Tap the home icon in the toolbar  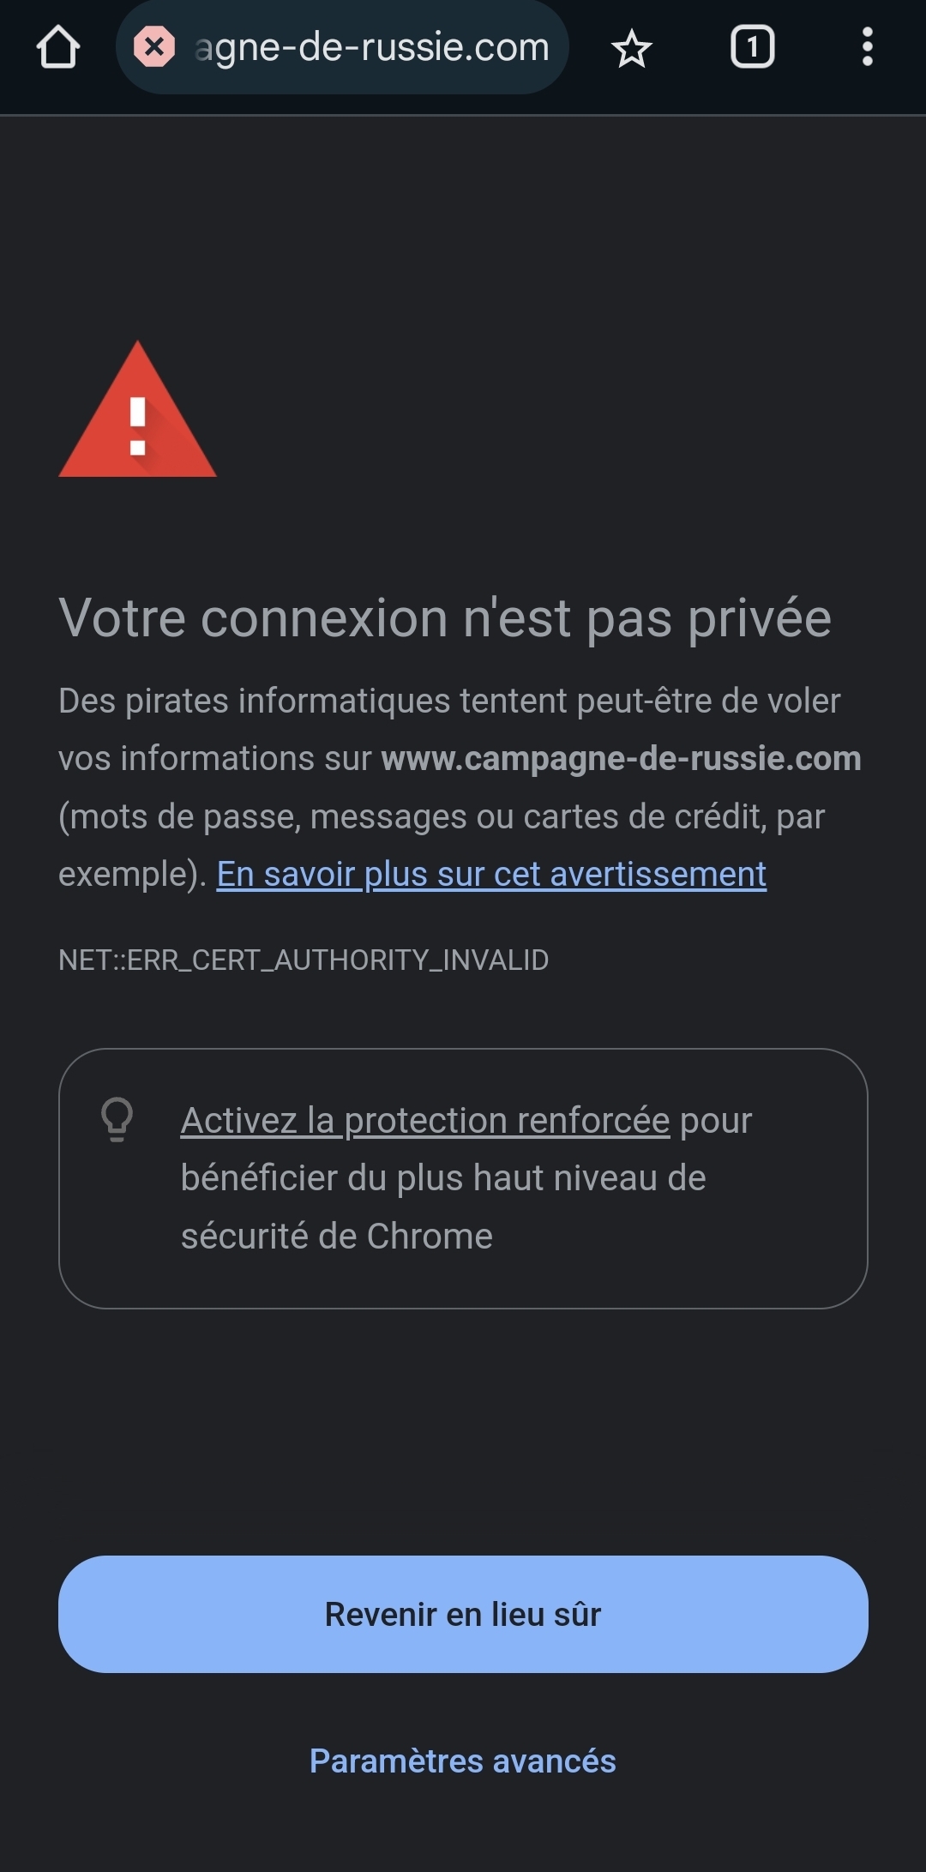click(58, 47)
